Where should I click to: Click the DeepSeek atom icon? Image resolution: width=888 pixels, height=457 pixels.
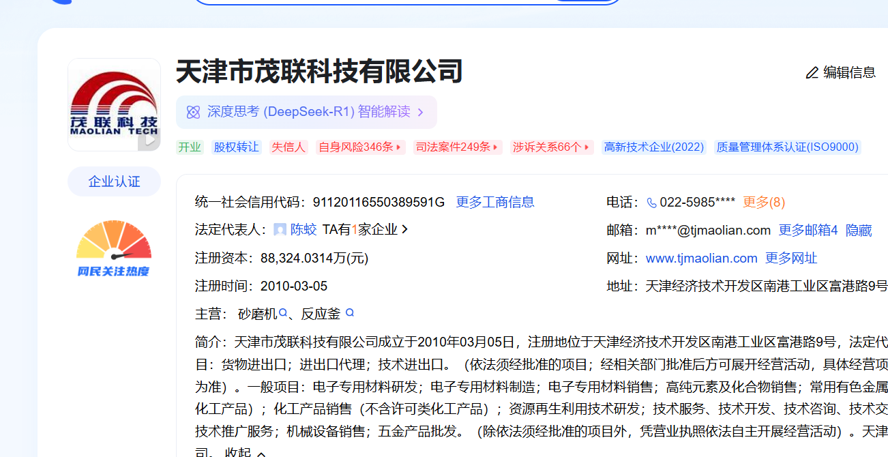click(193, 112)
